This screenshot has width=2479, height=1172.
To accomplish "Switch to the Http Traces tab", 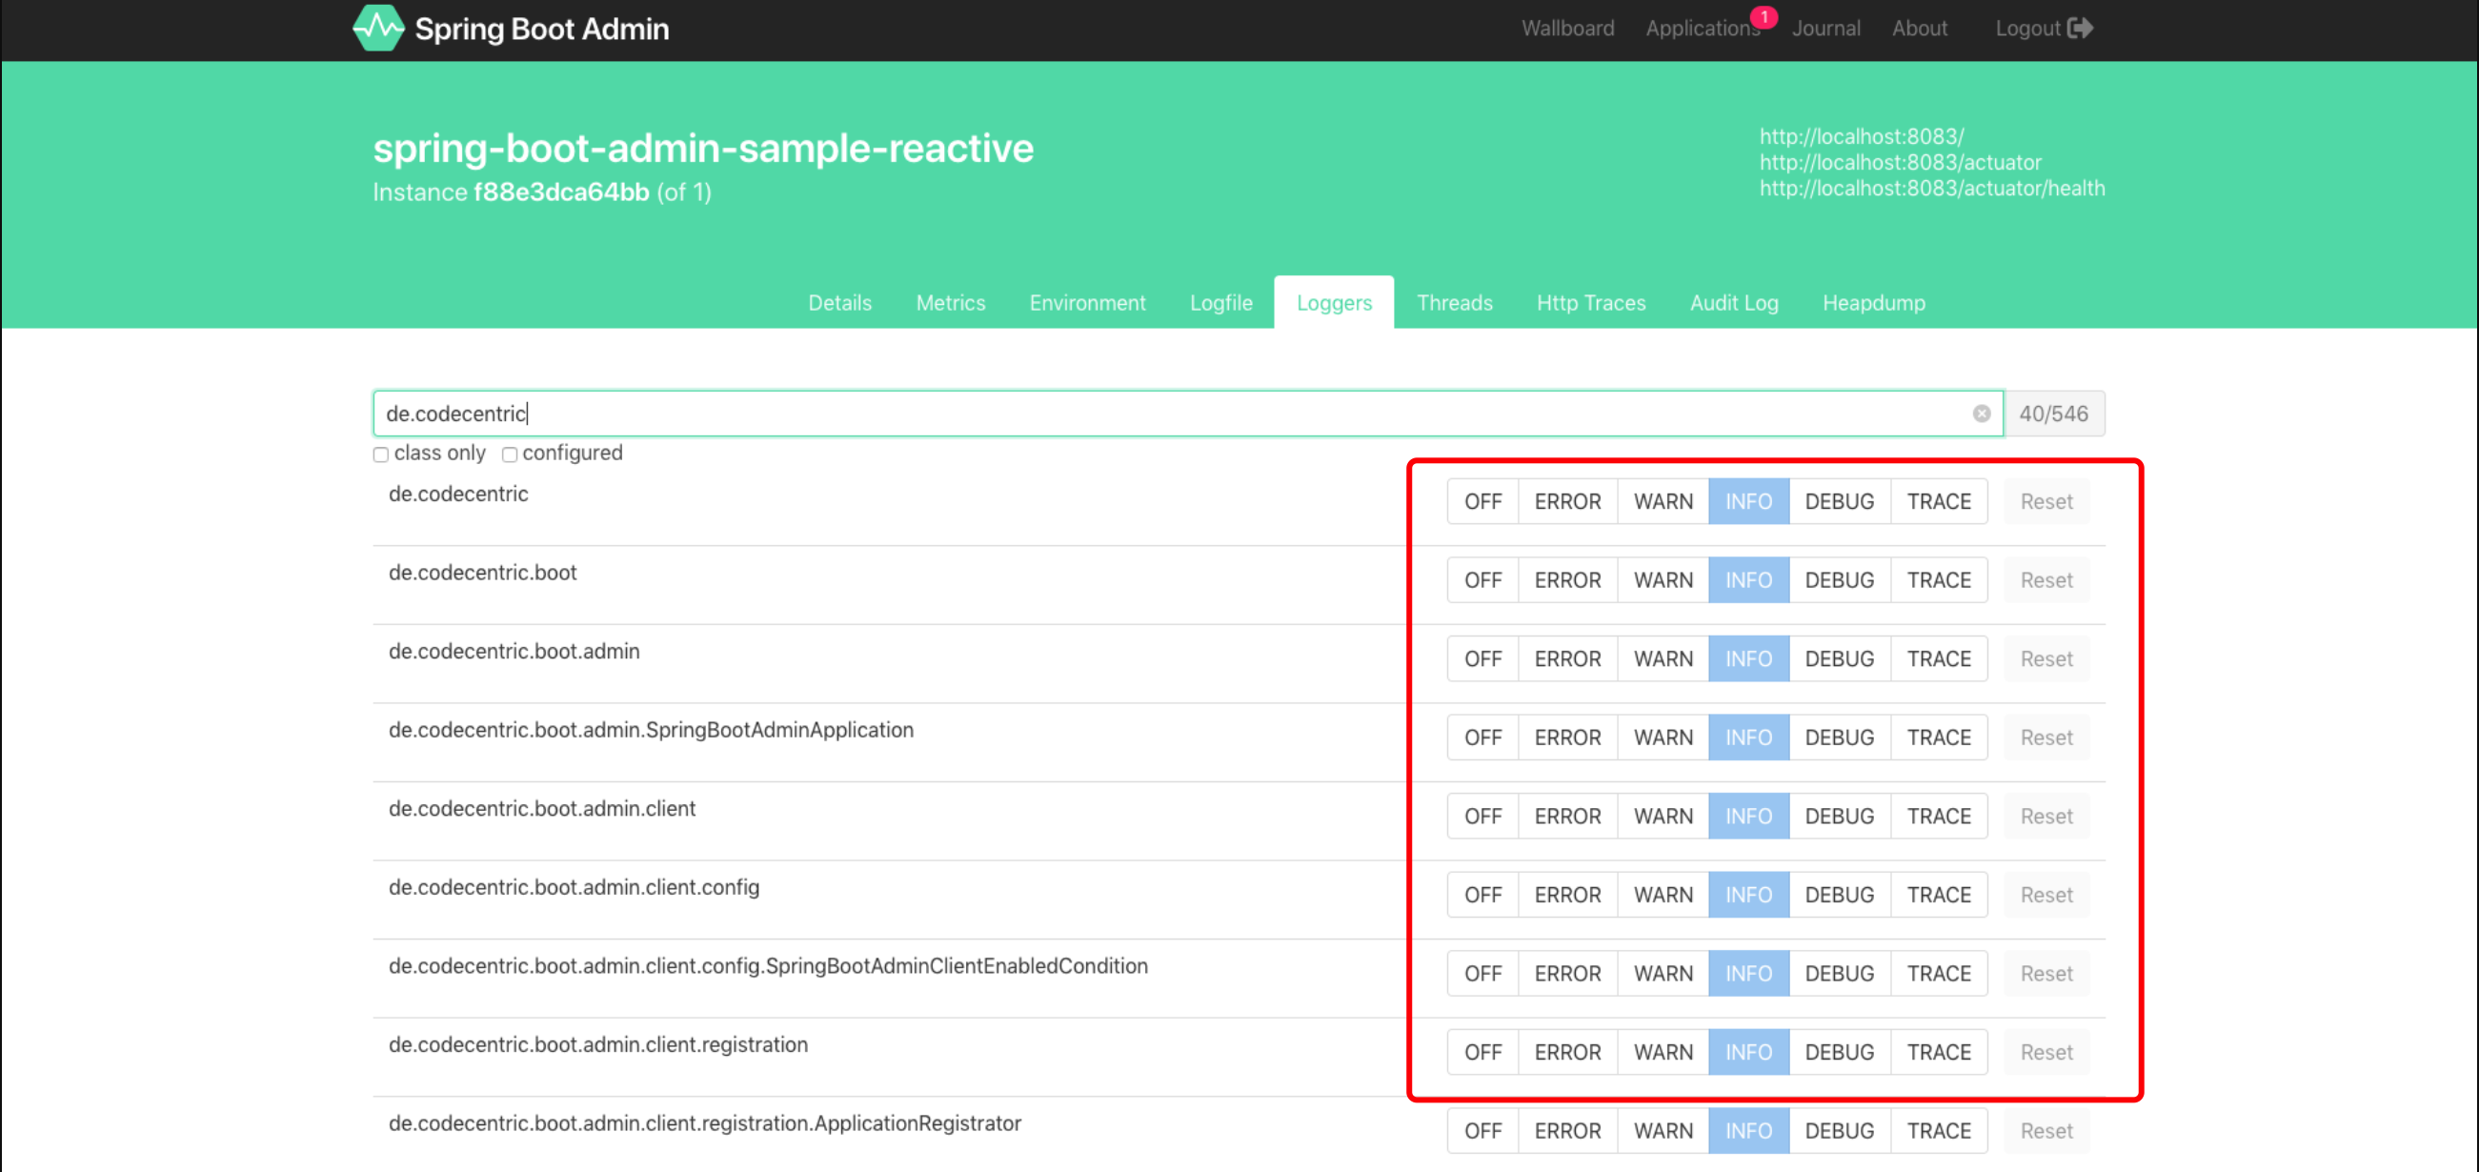I will pos(1591,302).
